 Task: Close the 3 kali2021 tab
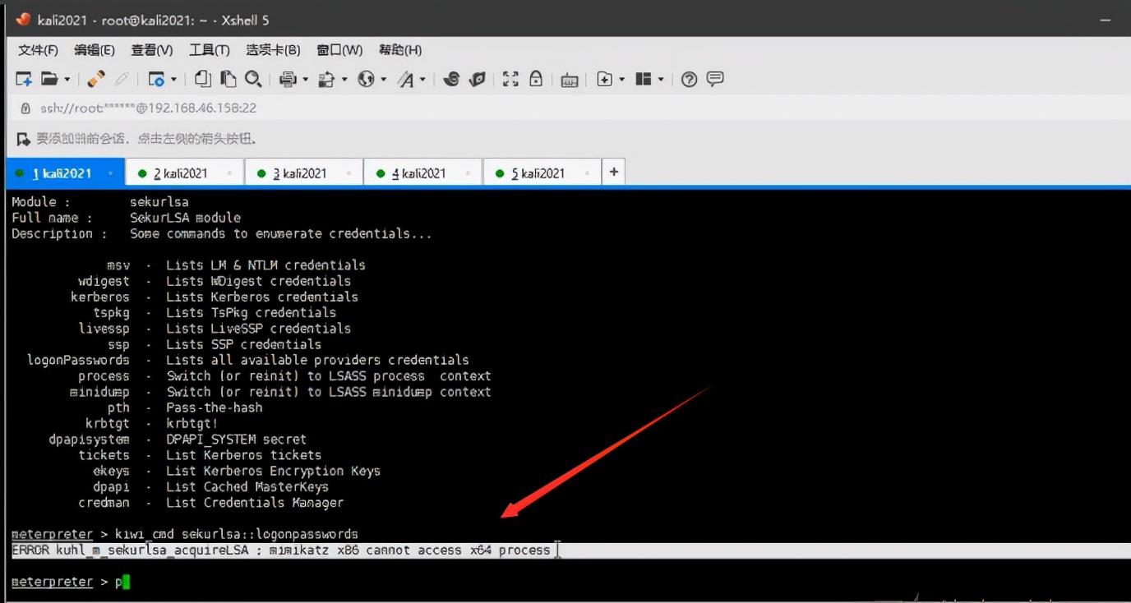click(x=349, y=173)
